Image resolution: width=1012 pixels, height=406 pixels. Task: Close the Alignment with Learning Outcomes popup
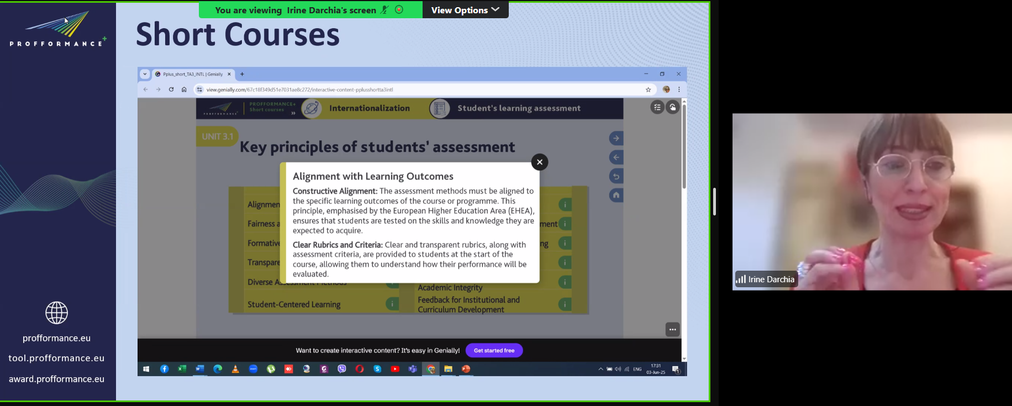[540, 162]
